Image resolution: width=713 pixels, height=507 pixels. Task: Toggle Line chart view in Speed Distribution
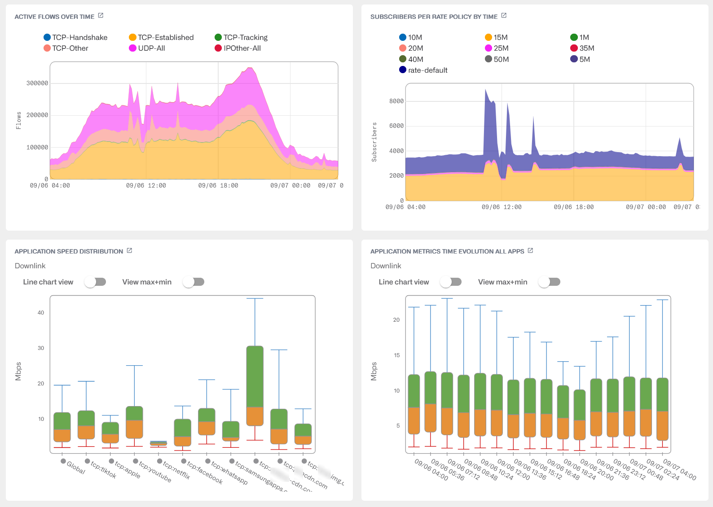click(95, 282)
